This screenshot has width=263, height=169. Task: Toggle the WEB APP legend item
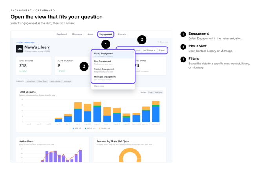pos(77,128)
